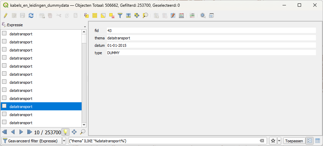Click the Toepassen button
This screenshot has height=146, width=323.
click(x=294, y=141)
